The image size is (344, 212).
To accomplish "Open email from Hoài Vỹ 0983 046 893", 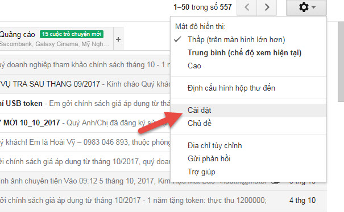I will (x=85, y=142).
